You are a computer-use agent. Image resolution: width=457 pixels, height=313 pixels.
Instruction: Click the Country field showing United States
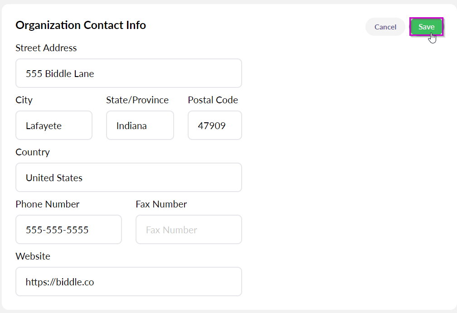(129, 177)
